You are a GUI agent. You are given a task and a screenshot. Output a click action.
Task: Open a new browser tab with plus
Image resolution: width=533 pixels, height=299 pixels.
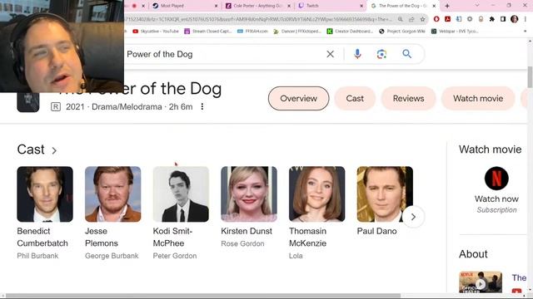447,6
